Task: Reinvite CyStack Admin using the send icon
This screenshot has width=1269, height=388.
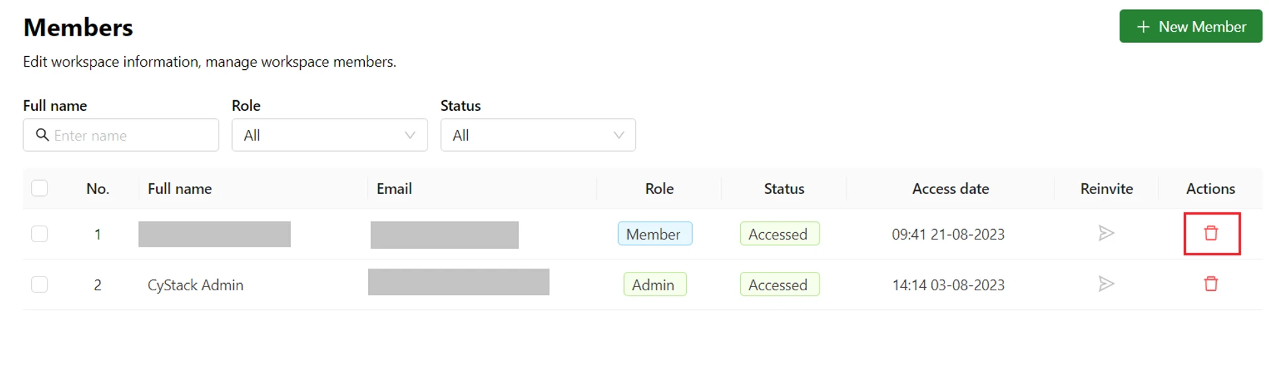Action: [1106, 284]
